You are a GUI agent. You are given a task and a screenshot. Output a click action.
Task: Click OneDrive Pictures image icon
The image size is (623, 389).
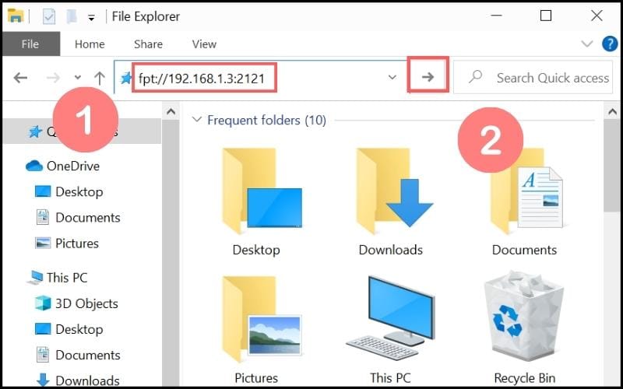pos(43,244)
